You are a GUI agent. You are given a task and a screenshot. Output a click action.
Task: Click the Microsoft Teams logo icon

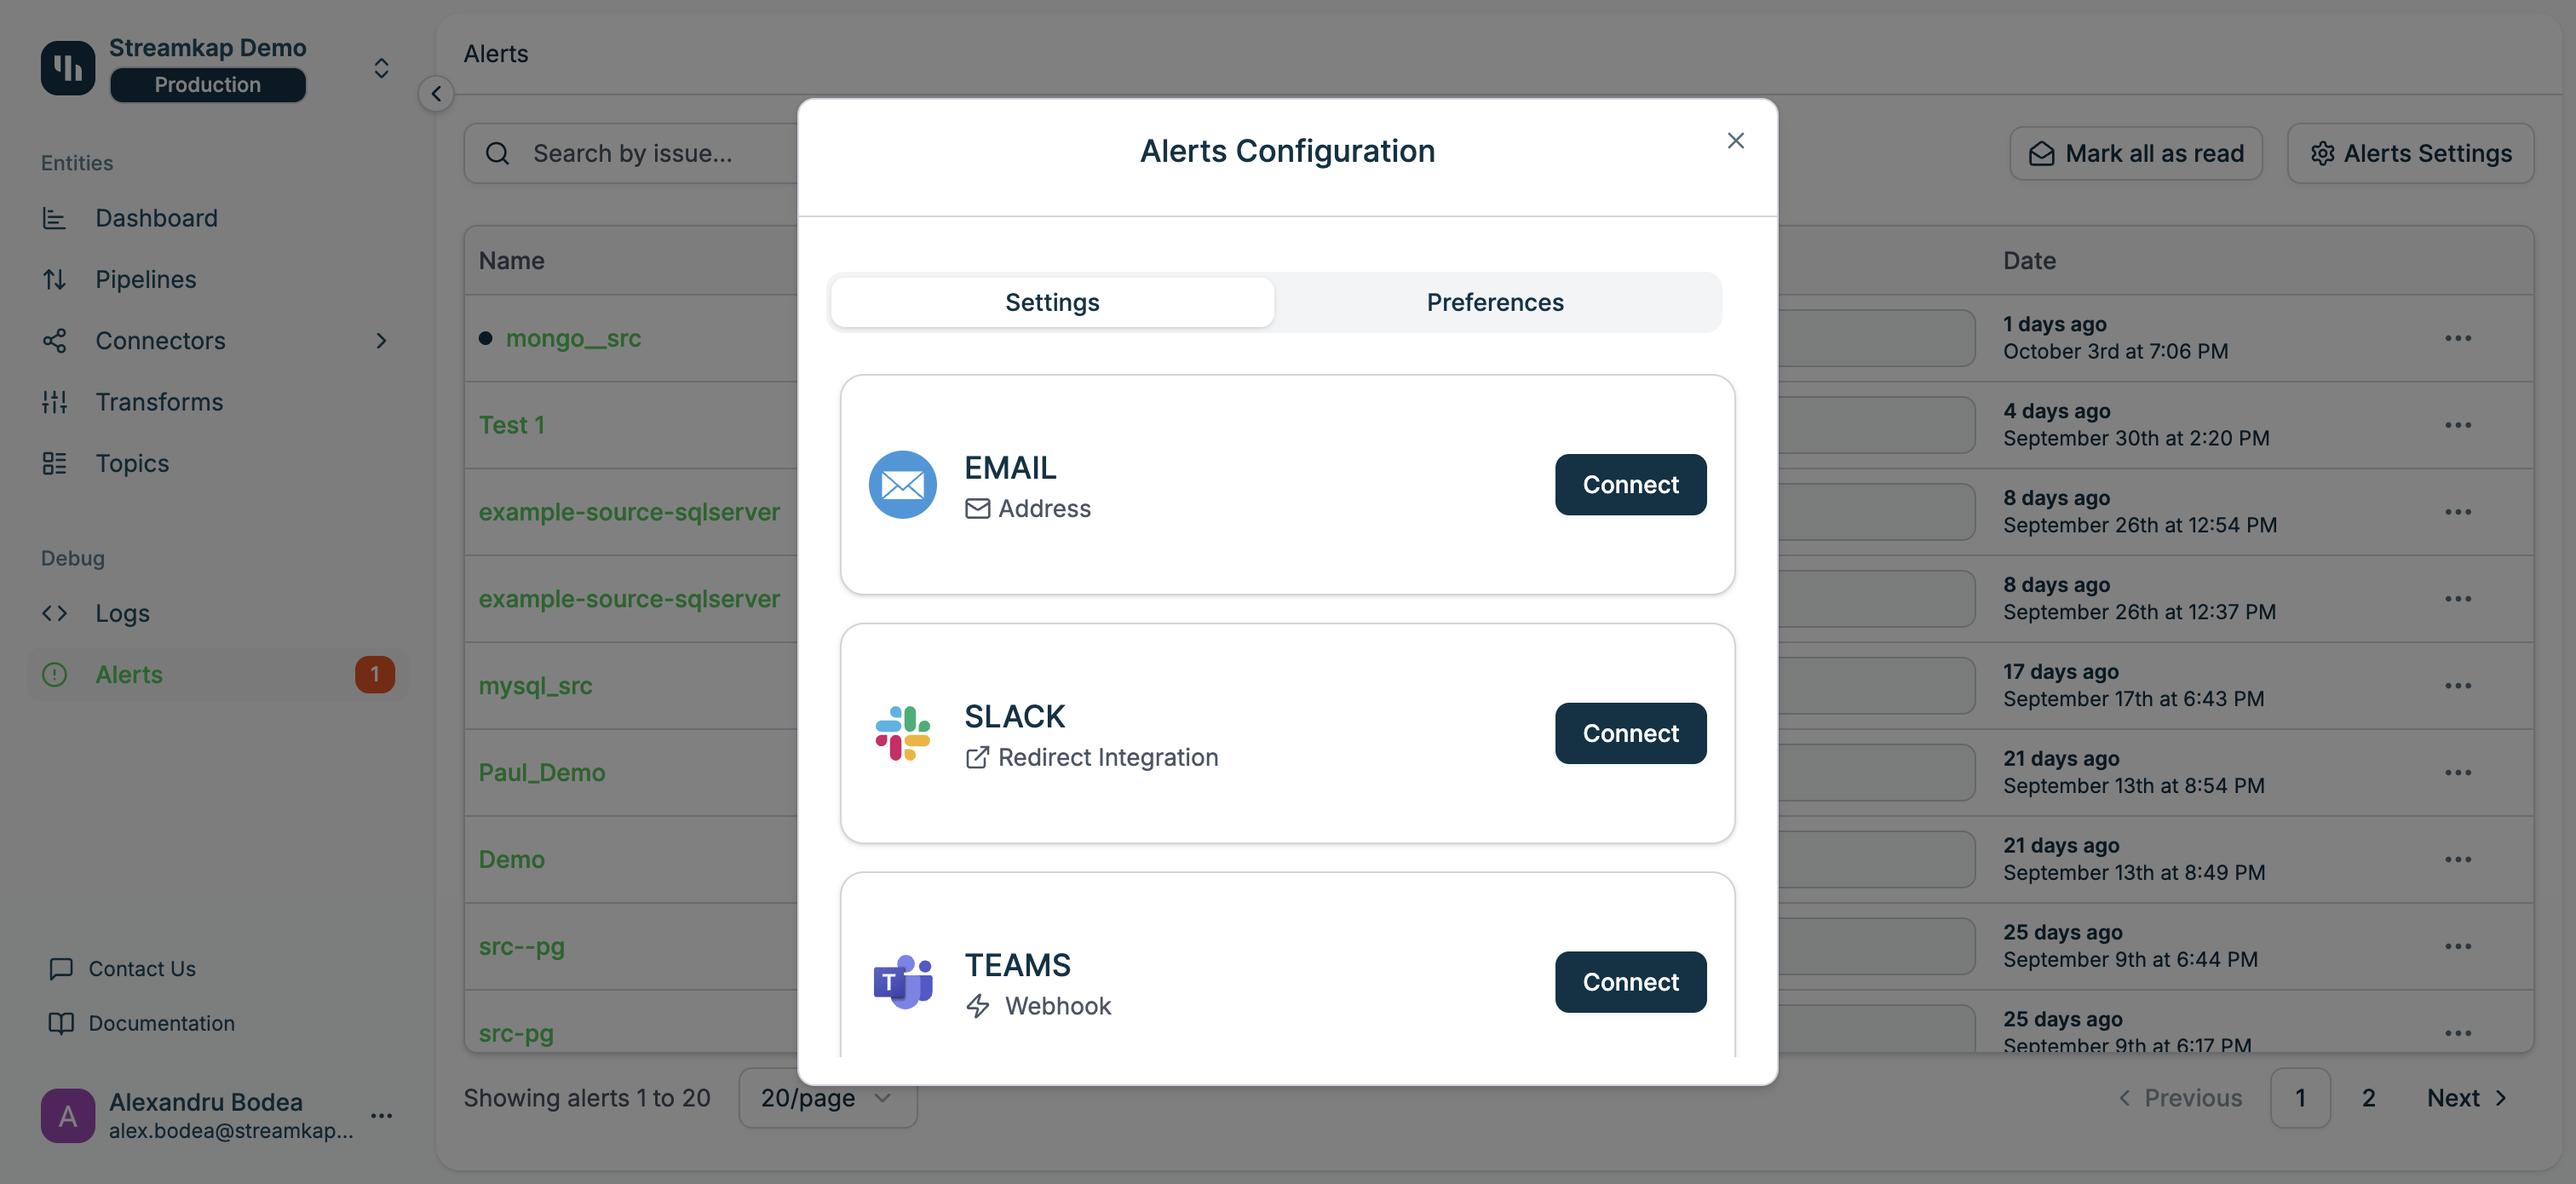coord(902,981)
